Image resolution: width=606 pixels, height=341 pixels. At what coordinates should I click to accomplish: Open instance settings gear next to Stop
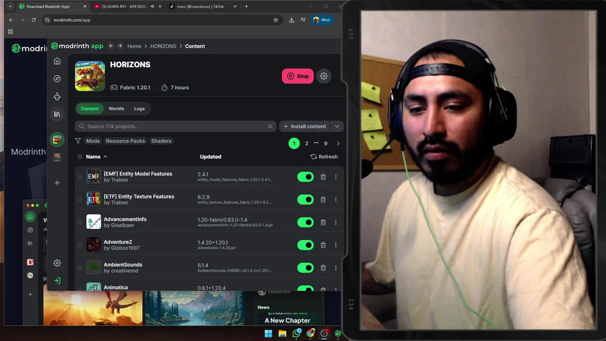point(324,76)
